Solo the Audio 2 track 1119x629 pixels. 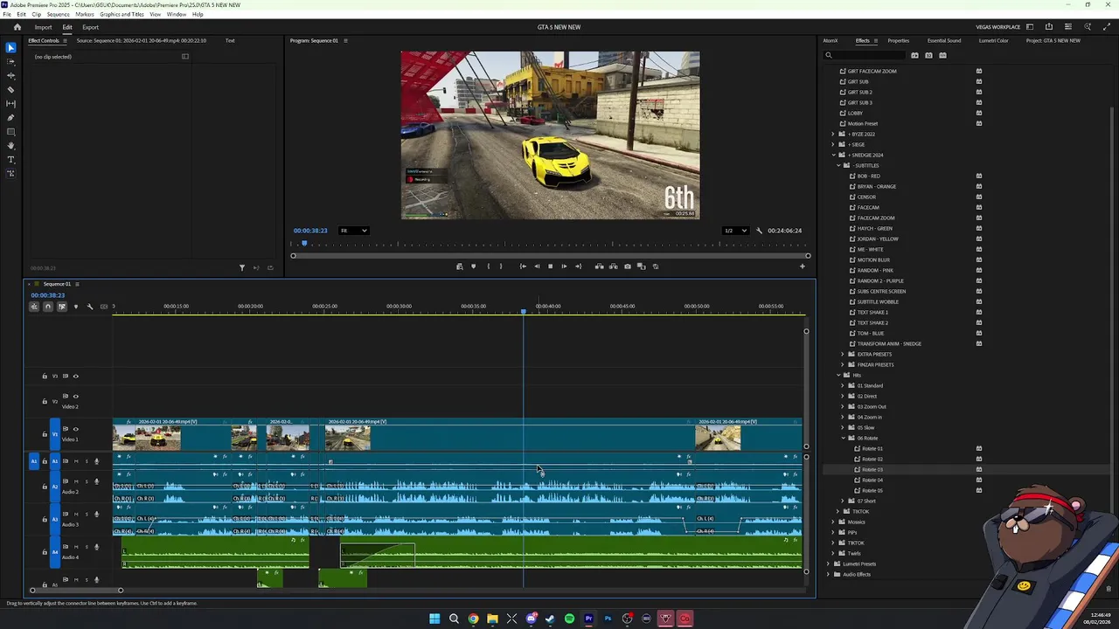coord(86,481)
